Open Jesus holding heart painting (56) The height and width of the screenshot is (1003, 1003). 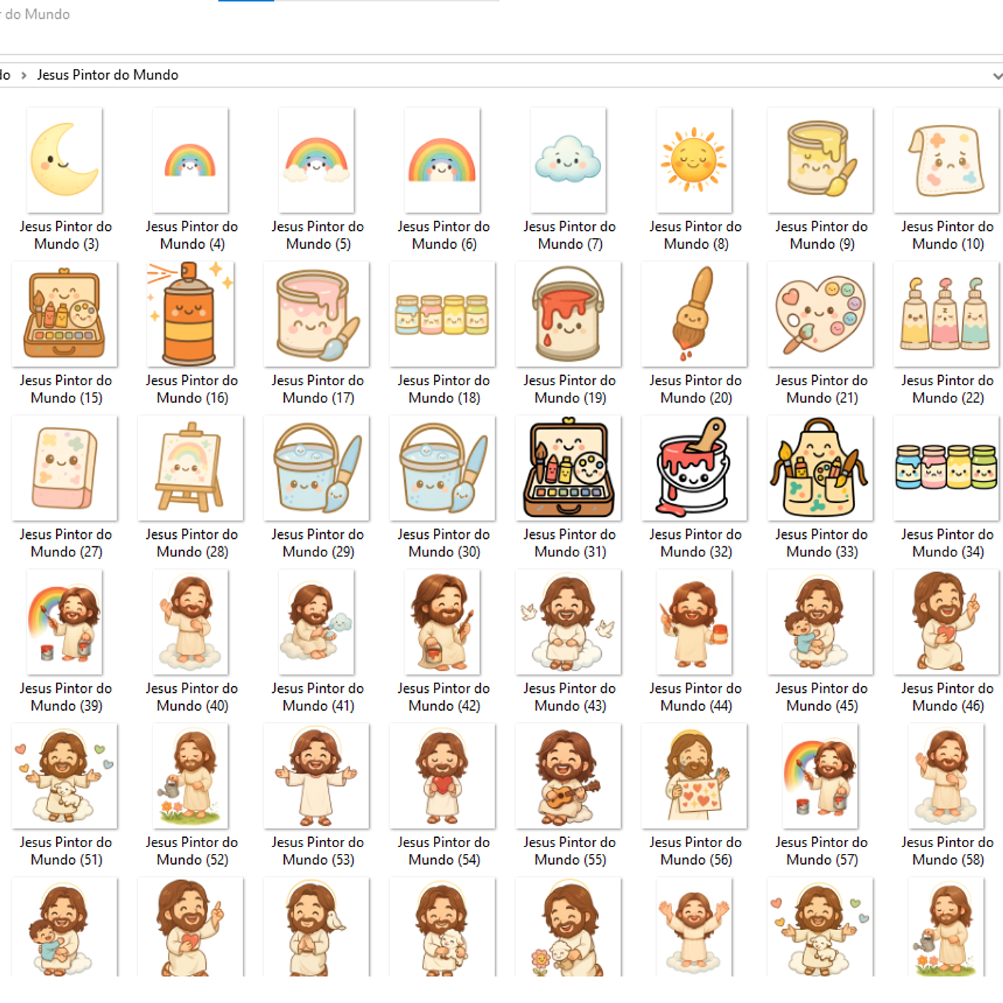pos(694,776)
